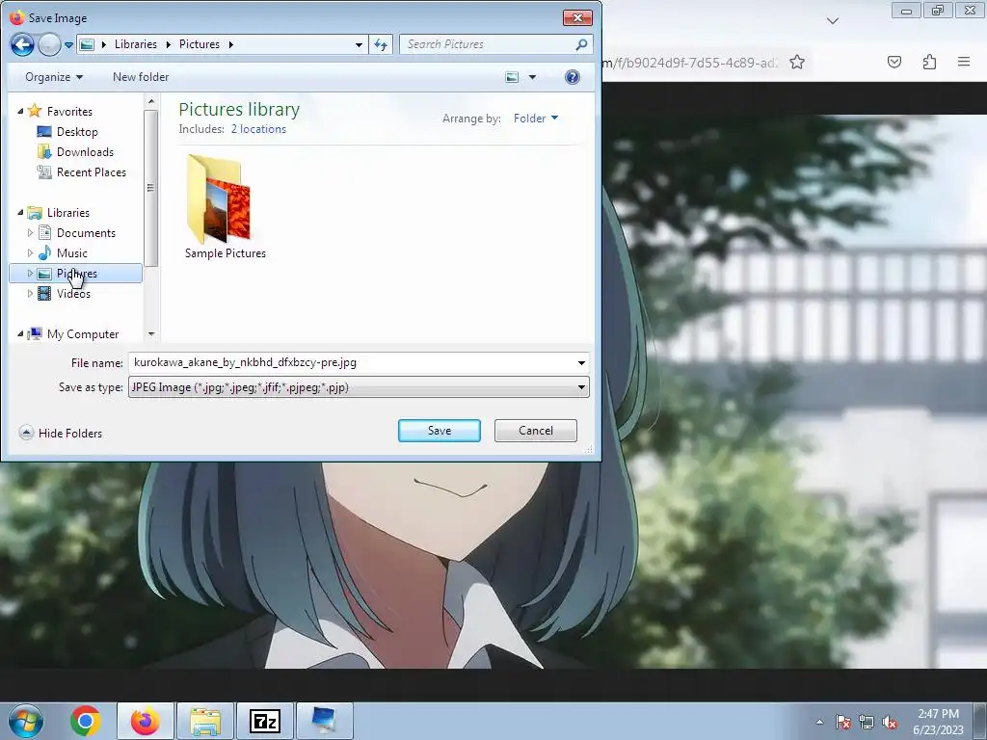Click the File name text field
Screen dimensions: 987x740
pyautogui.click(x=351, y=363)
